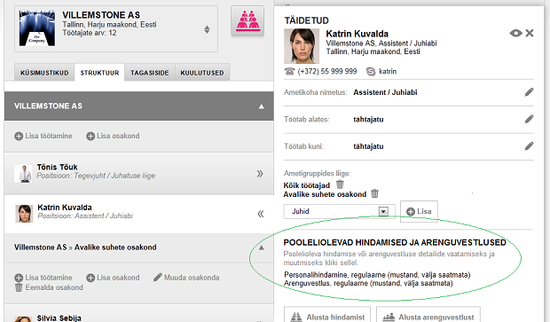Edit the Töötab kuni pencil icon

pyautogui.click(x=529, y=146)
